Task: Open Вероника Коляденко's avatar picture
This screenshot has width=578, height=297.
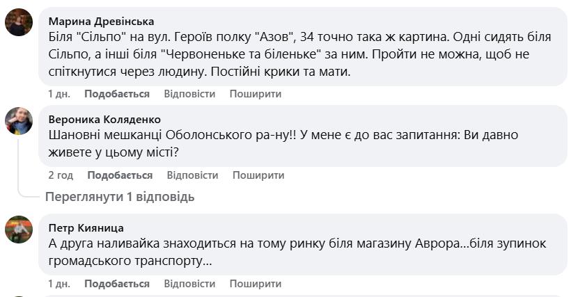Action: 19,120
